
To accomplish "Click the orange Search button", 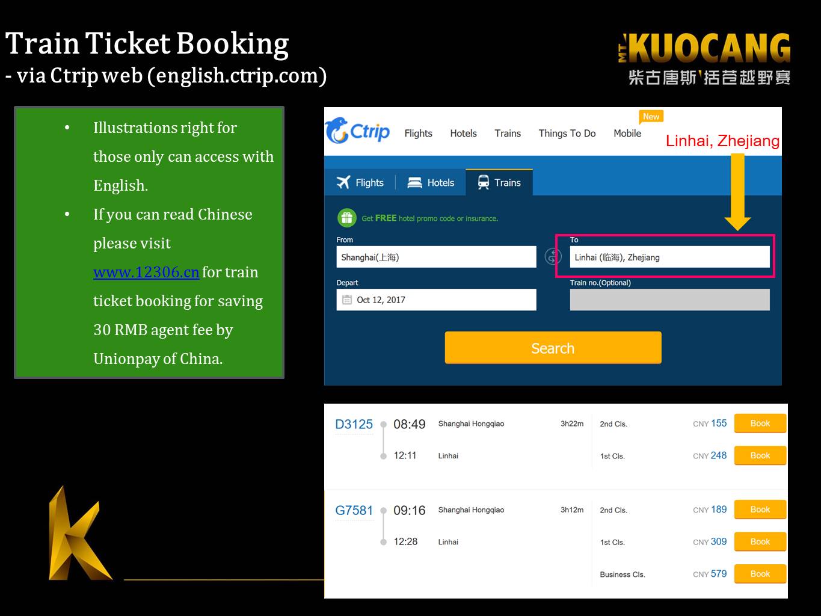I will point(553,348).
